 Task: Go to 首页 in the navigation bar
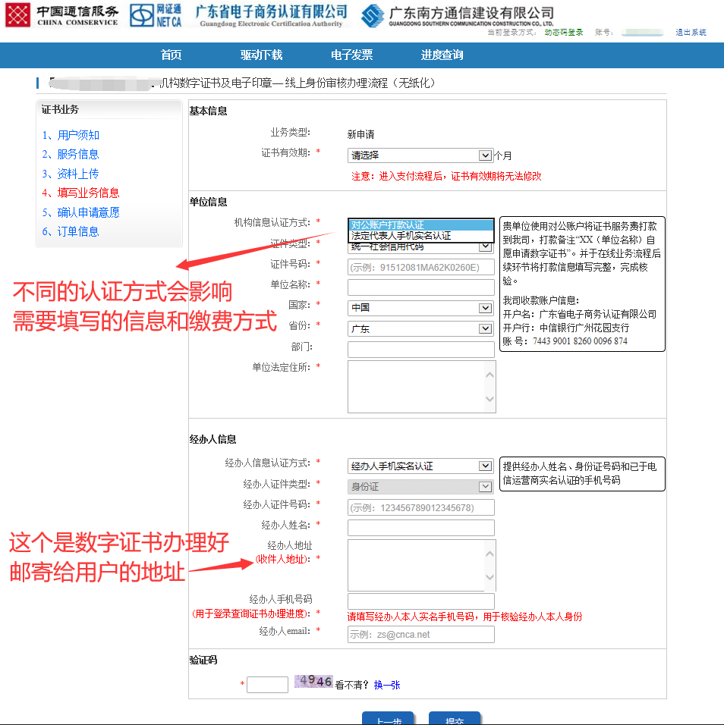[x=172, y=55]
